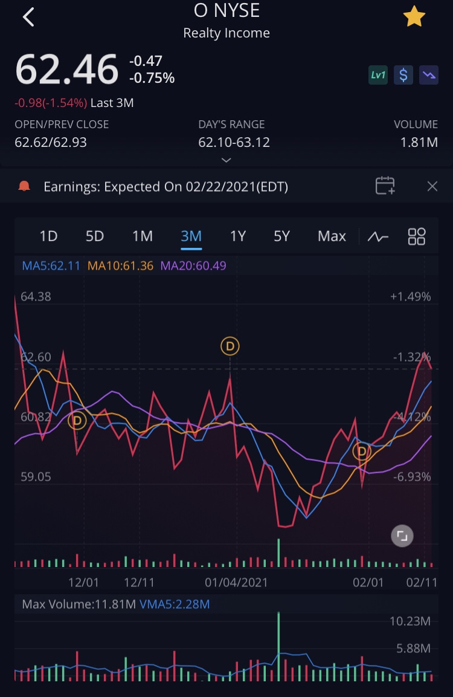Screen dimensions: 453x697
Task: Tap the MA10:61.36 indicator label
Action: tap(120, 266)
